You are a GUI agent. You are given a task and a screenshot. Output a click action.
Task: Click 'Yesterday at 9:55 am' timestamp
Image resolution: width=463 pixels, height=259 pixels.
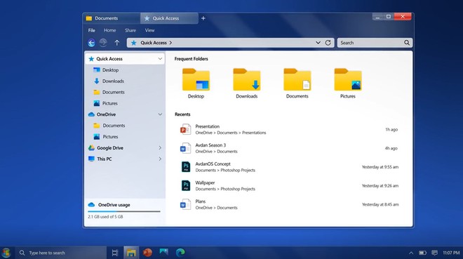pos(380,167)
